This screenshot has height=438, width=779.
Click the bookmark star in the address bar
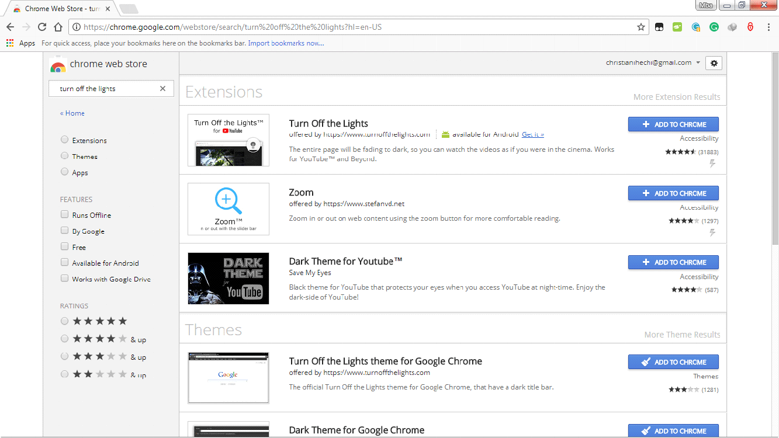[x=640, y=27]
